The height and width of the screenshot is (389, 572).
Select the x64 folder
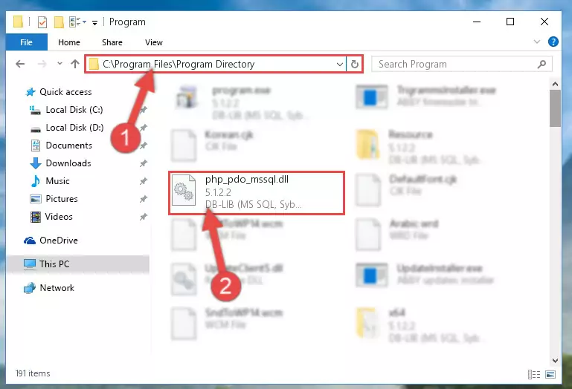click(420, 325)
